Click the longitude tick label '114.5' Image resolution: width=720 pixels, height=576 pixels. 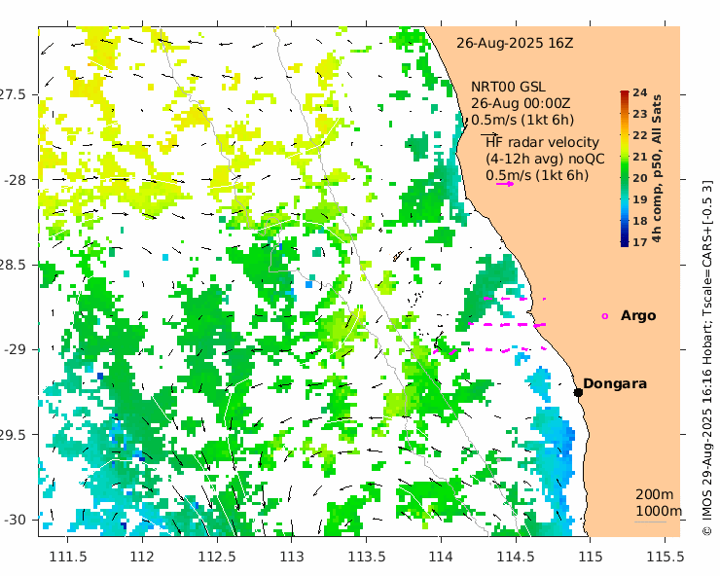pos(516,557)
